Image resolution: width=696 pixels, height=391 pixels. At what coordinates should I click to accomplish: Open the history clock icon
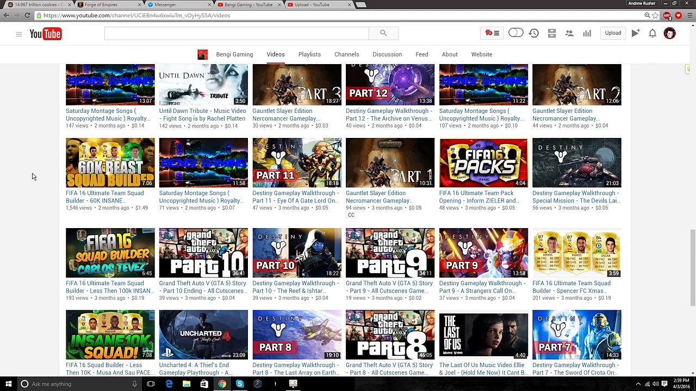point(534,33)
